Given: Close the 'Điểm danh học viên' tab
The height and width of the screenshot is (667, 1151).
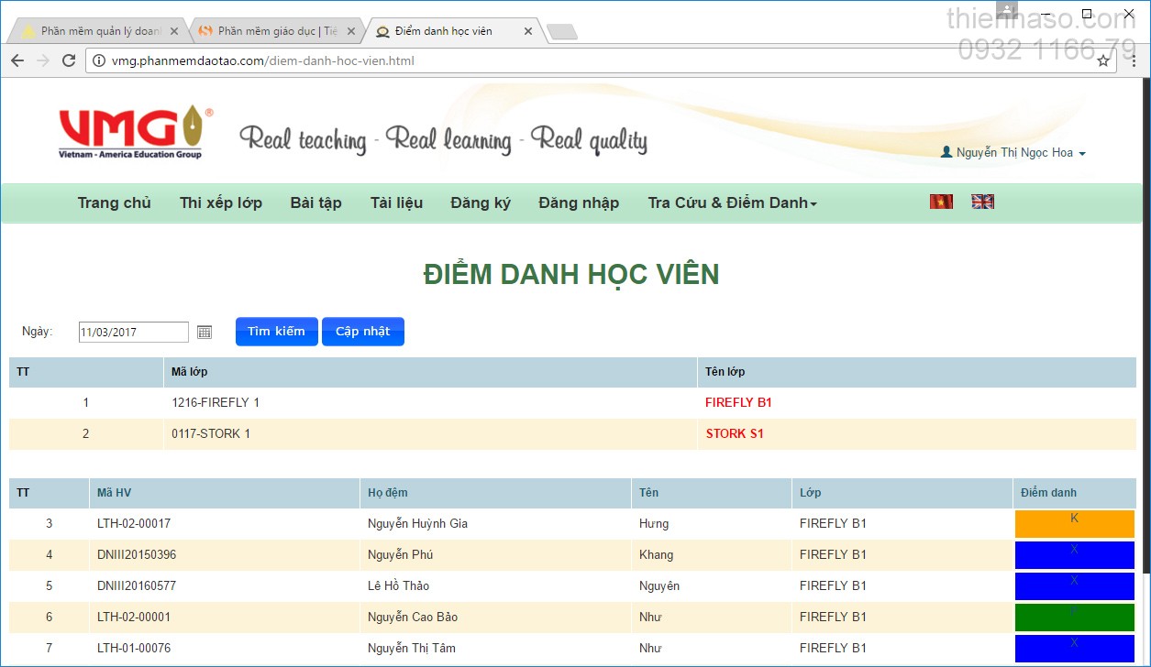Looking at the screenshot, I should click(527, 31).
